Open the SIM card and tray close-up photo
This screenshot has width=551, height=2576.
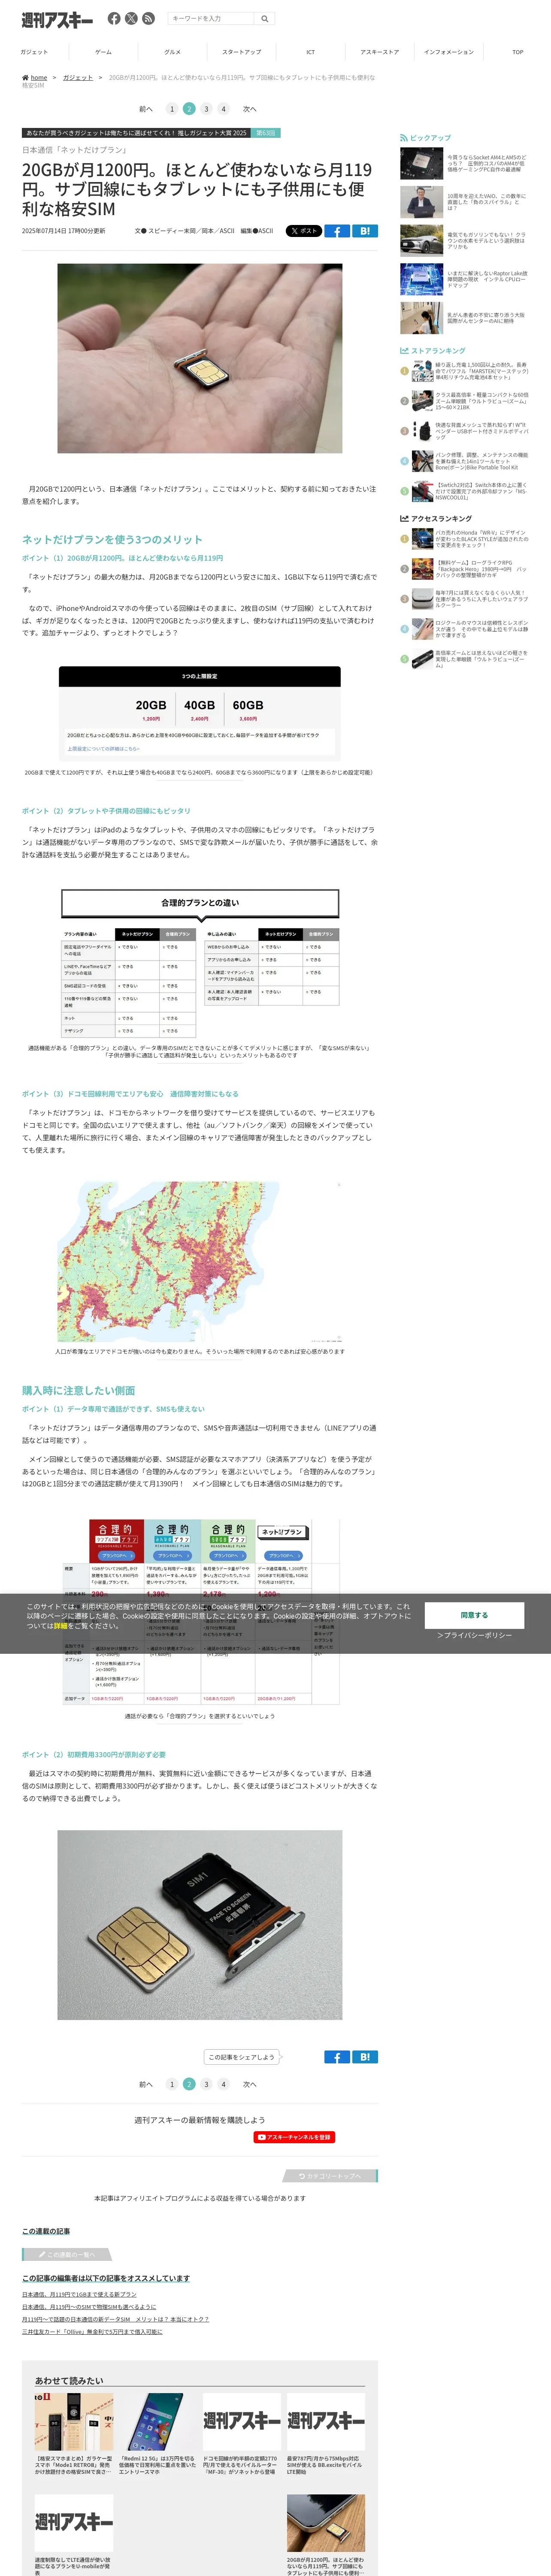(200, 1925)
